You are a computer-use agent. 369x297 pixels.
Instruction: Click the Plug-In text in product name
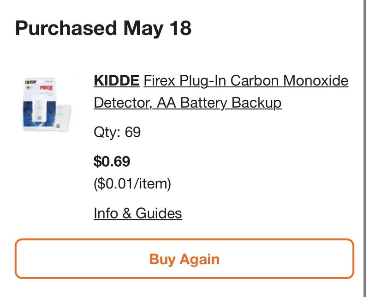click(x=202, y=81)
